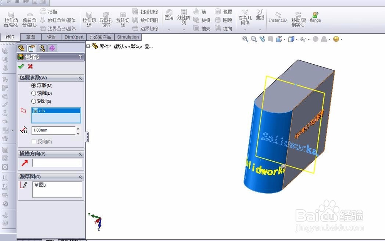Toggle the 反向 reverse direction checkbox

34,142
